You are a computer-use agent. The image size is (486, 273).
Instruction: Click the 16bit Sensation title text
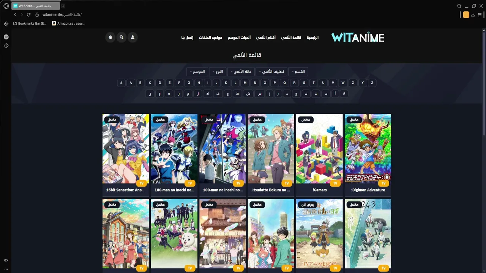coord(125,190)
